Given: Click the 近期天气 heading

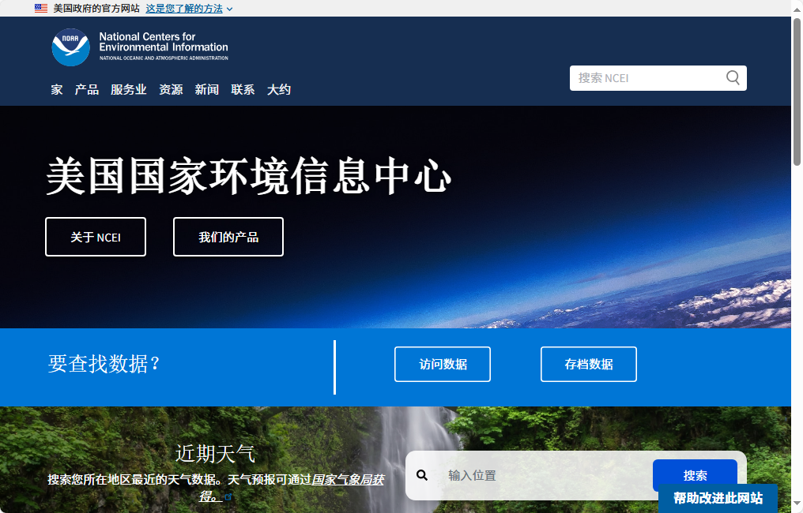Looking at the screenshot, I should 215,454.
